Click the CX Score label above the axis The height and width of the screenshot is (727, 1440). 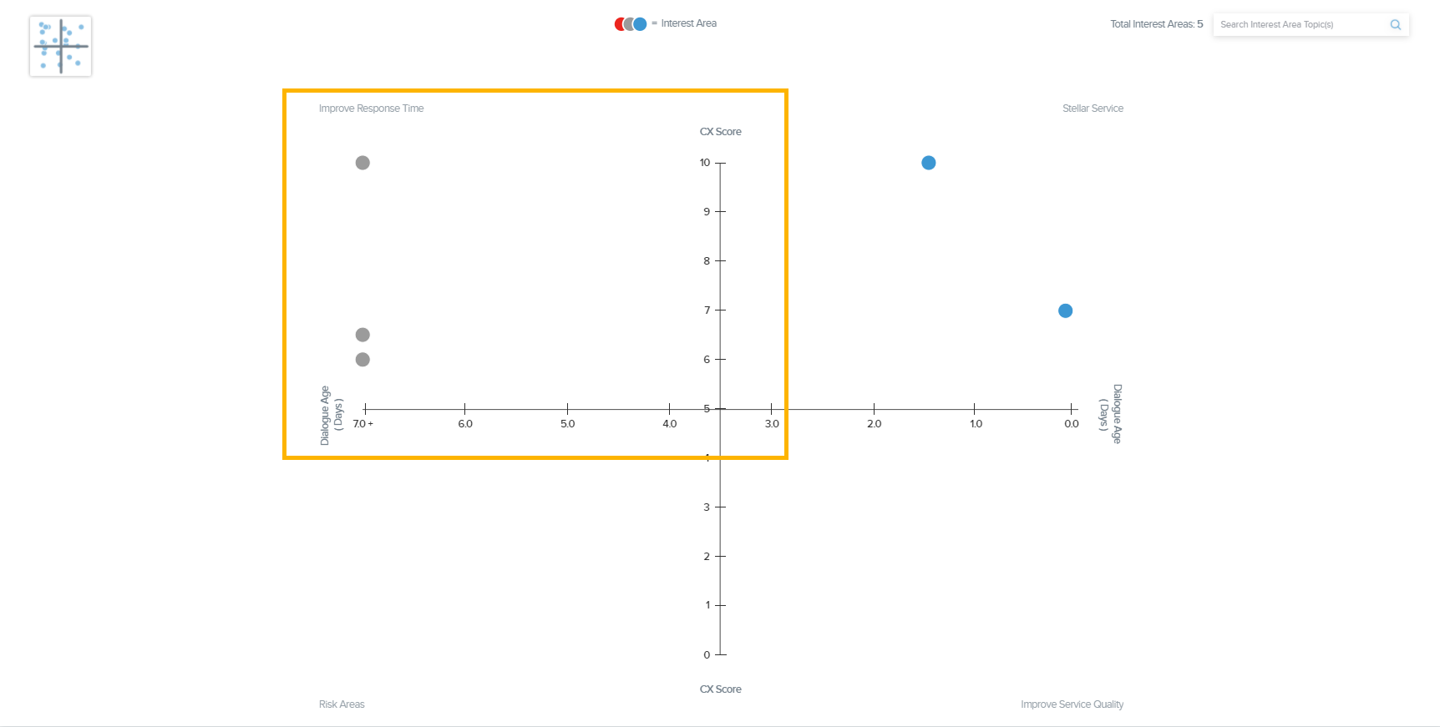tap(720, 132)
